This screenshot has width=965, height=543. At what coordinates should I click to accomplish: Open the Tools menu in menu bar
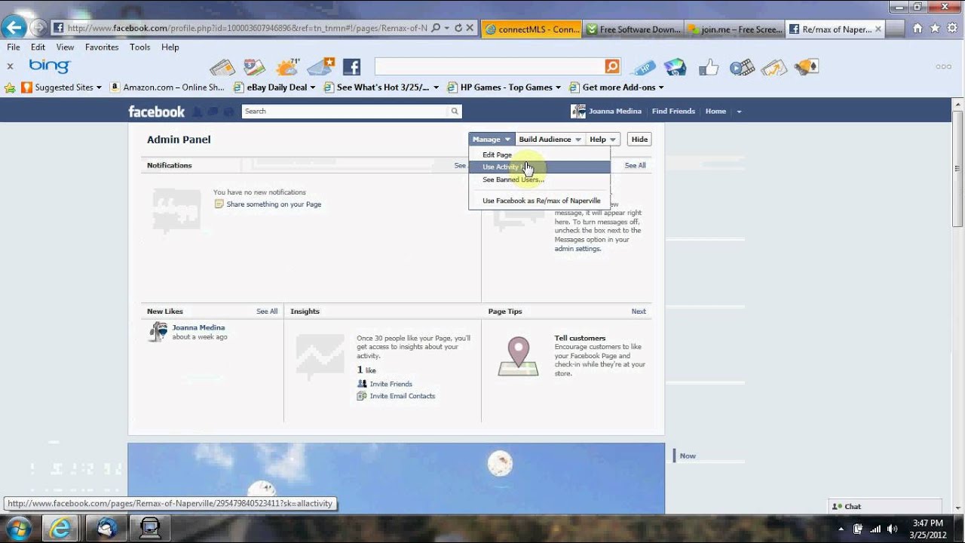(x=139, y=47)
